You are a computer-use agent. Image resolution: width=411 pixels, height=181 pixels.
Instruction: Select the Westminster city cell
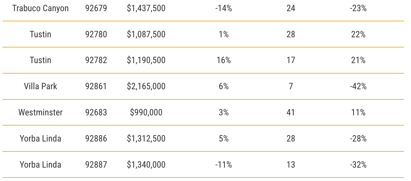coord(41,112)
